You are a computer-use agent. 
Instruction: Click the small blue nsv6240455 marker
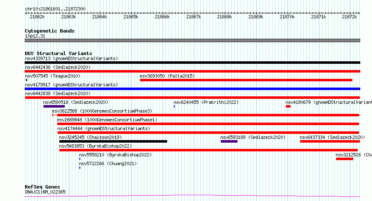(x=174, y=106)
